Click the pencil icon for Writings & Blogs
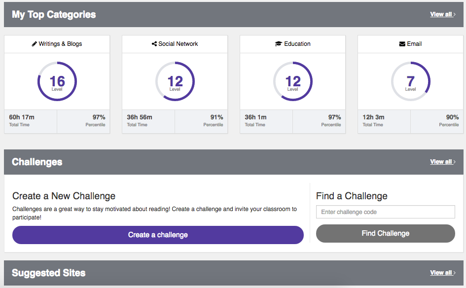This screenshot has height=288, width=466. coord(34,44)
